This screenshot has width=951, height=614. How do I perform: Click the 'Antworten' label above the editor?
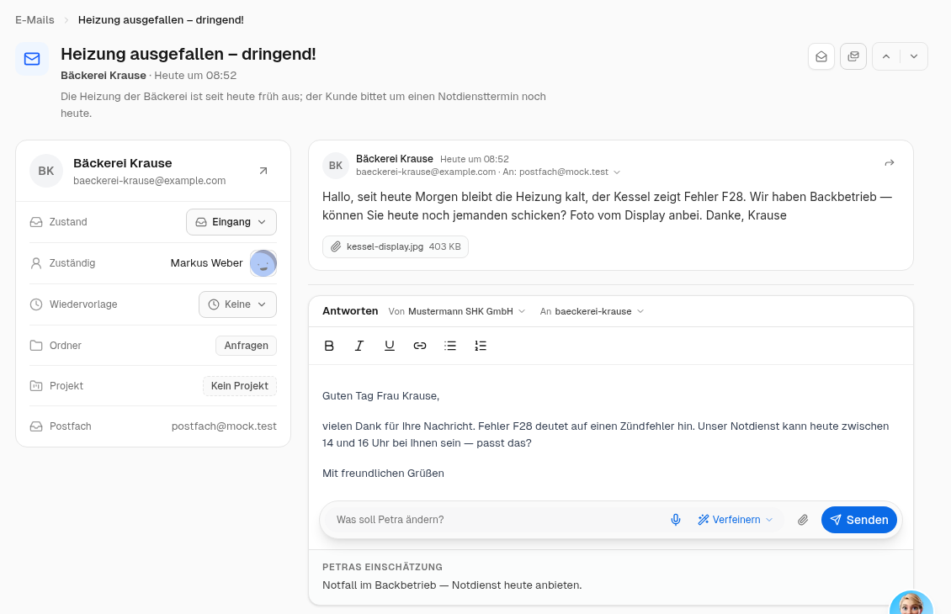pyautogui.click(x=350, y=311)
